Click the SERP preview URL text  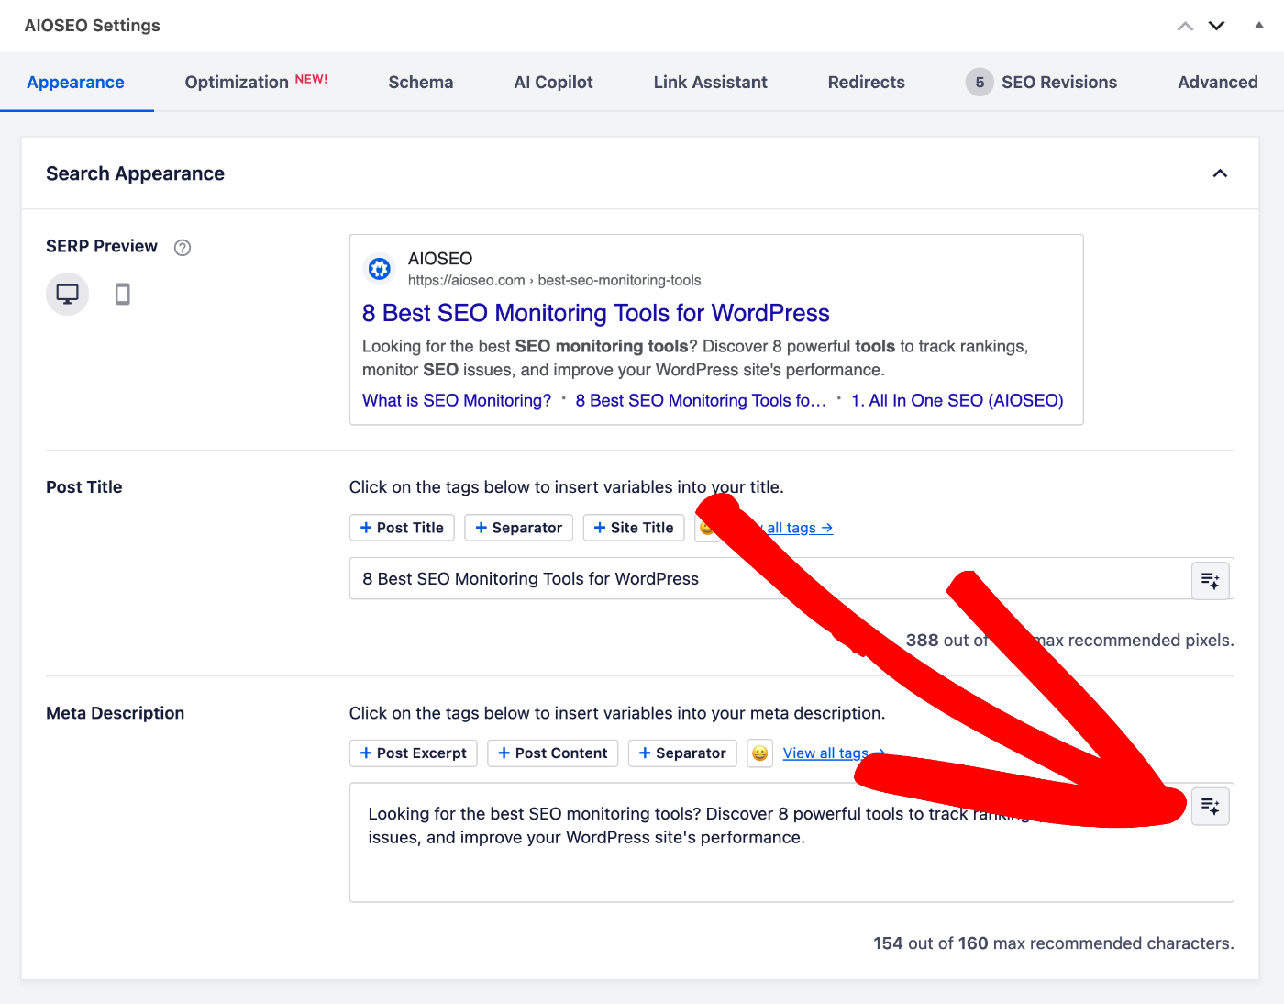[554, 281]
